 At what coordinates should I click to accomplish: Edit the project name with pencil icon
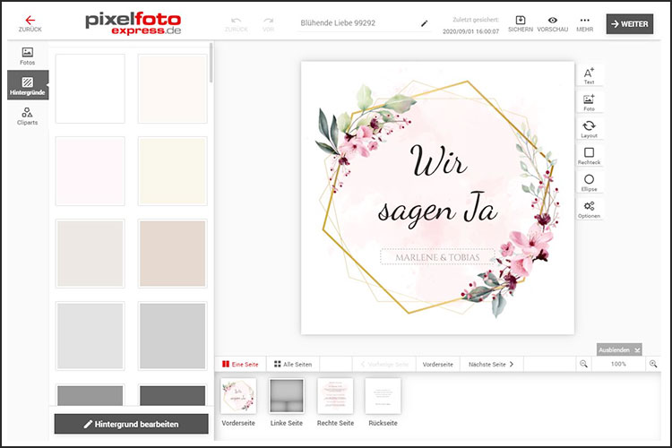point(425,23)
